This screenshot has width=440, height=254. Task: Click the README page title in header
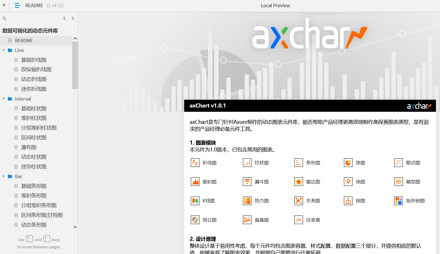click(x=34, y=5)
